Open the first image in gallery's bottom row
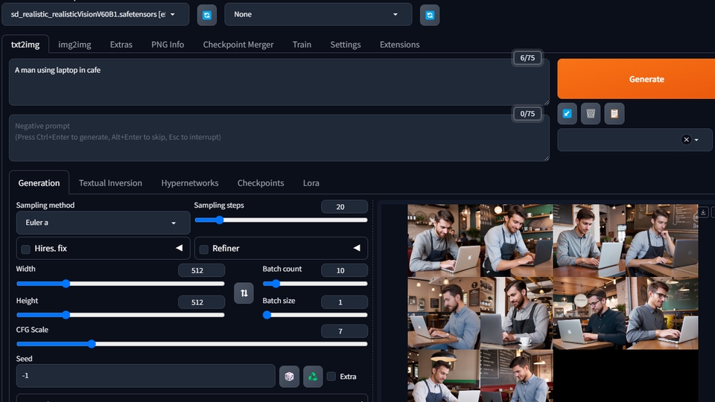The image size is (715, 402). coord(444,375)
